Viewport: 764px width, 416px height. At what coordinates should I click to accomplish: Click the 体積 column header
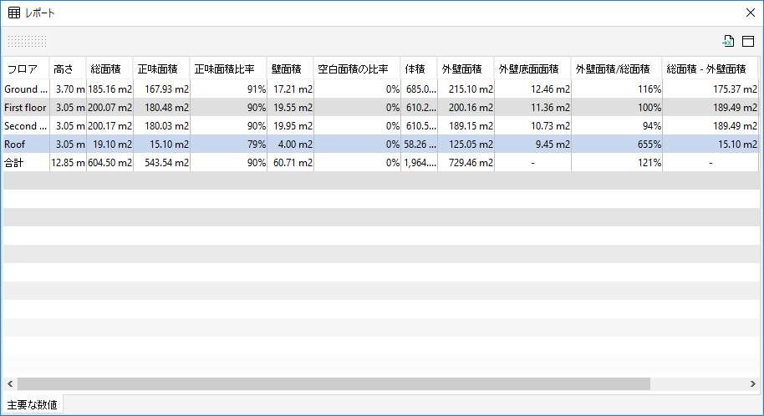419,69
